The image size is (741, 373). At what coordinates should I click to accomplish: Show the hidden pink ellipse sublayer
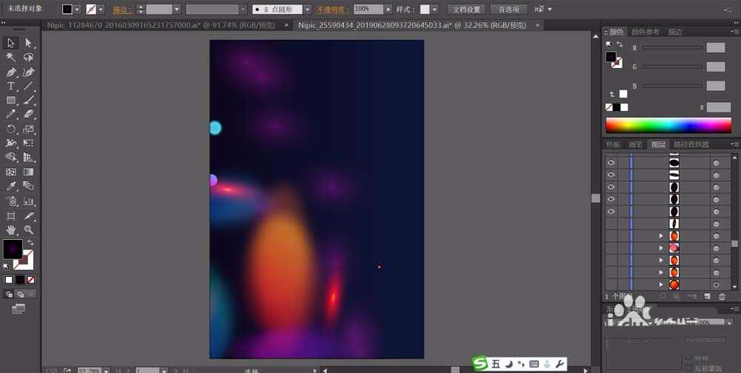click(x=611, y=248)
